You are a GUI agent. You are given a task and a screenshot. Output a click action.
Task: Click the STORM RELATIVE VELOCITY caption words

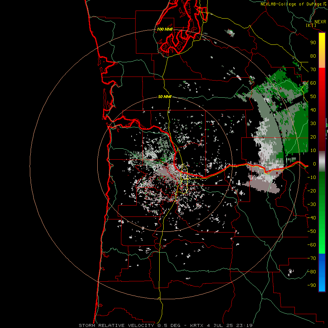[x=116, y=325]
